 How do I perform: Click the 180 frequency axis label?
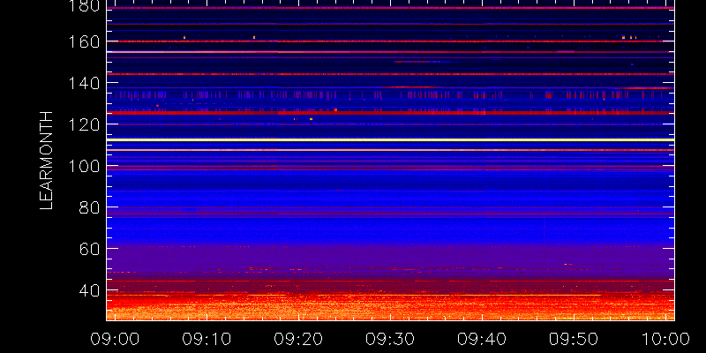[x=84, y=6]
